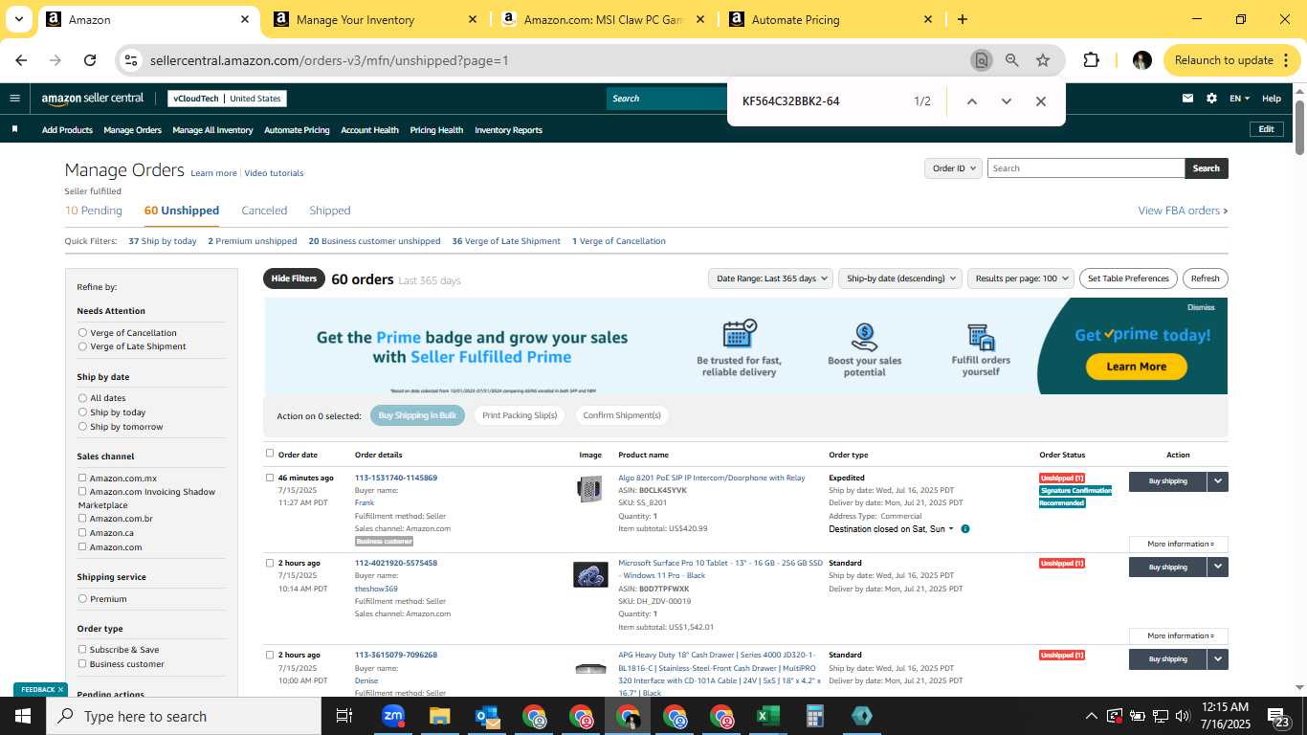The height and width of the screenshot is (735, 1307).
Task: Open Manage All Inventory menu item
Action: tap(212, 130)
